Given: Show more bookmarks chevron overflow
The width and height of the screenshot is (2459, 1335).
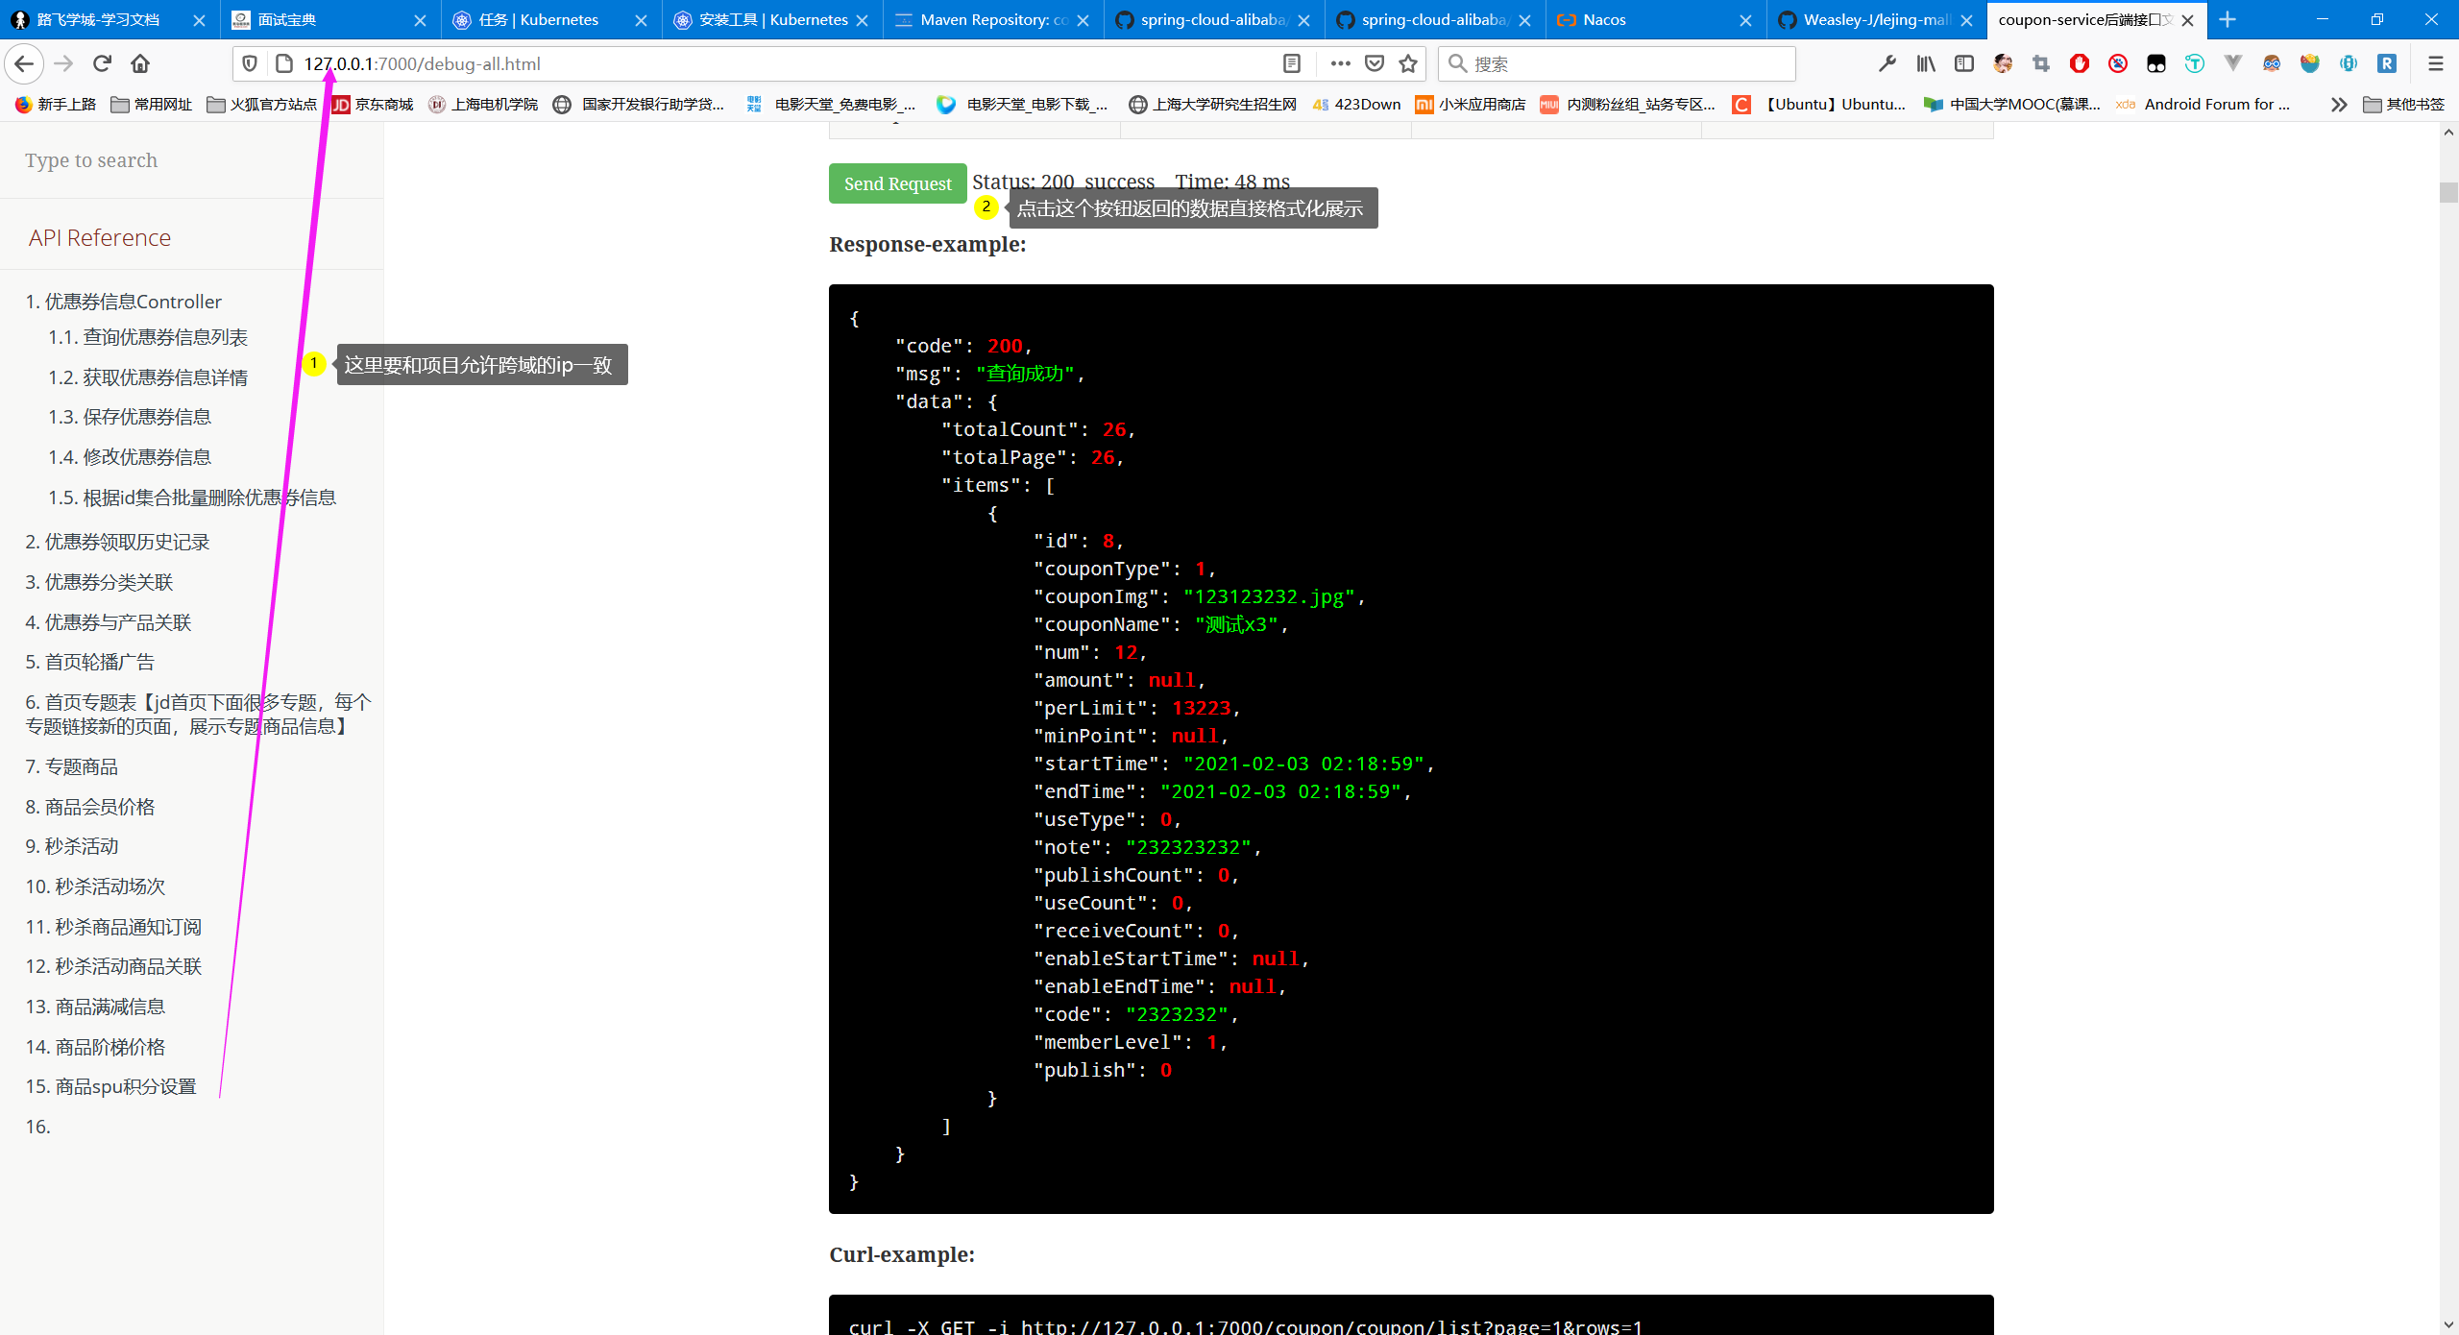Looking at the screenshot, I should point(2339,104).
